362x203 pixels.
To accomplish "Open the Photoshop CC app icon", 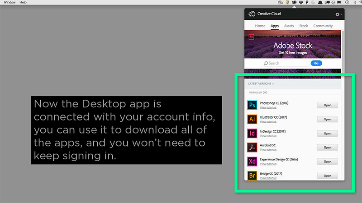I will [252, 105].
